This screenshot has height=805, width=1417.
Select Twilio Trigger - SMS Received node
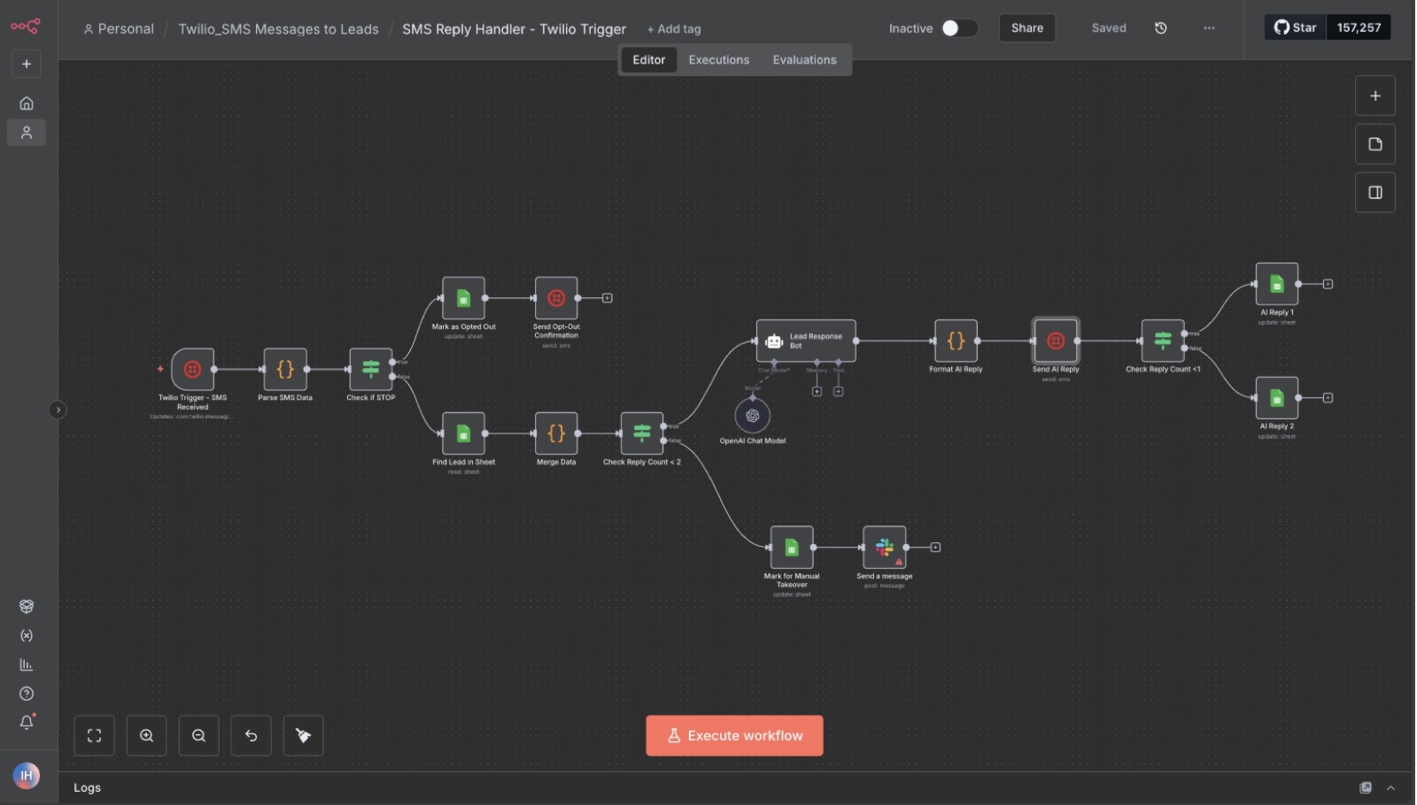point(192,370)
